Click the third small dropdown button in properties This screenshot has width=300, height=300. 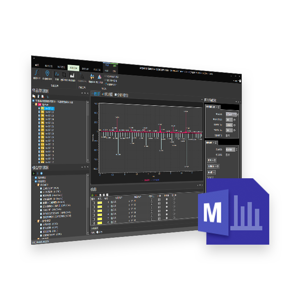coord(211,173)
